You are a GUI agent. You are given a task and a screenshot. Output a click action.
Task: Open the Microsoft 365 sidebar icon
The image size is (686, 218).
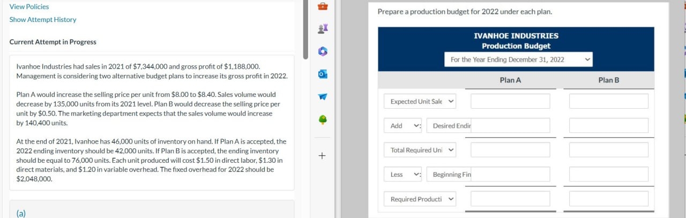[x=322, y=52]
